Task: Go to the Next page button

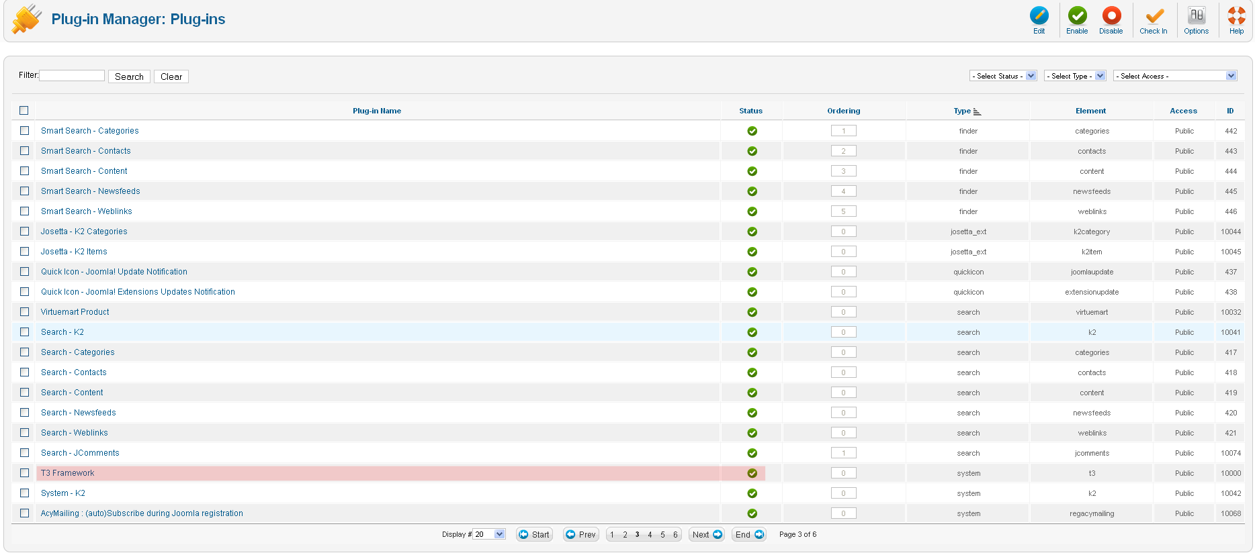Action: [707, 535]
